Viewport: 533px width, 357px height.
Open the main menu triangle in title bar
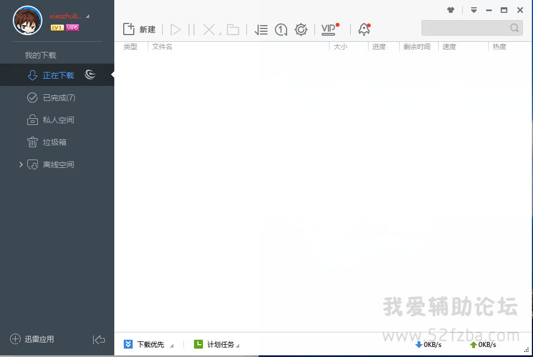tap(473, 10)
